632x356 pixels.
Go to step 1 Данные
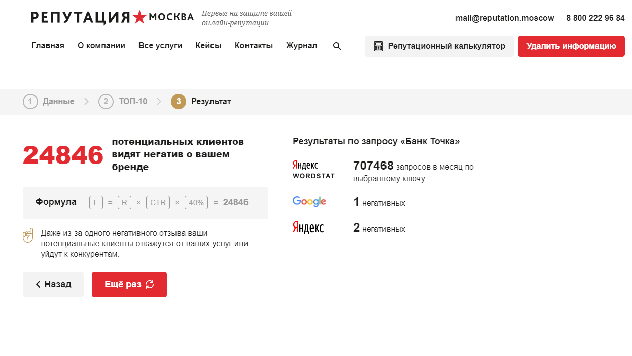49,102
